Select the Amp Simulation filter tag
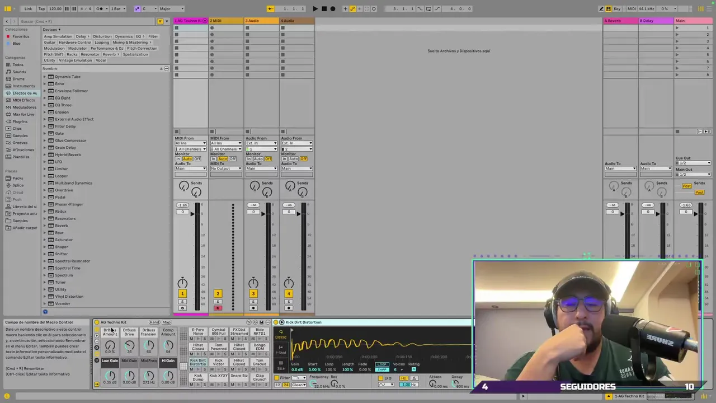 [58, 36]
